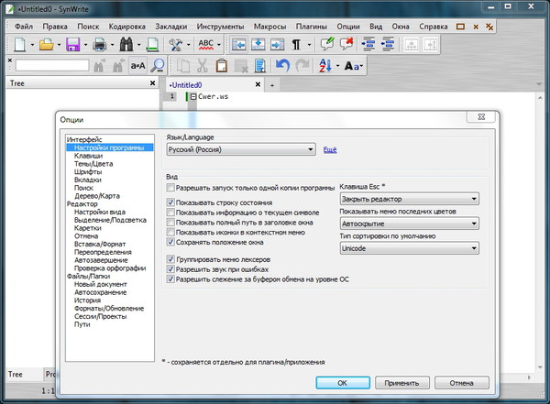Click the Print icon in toolbar
The height and width of the screenshot is (404, 550).
click(99, 44)
